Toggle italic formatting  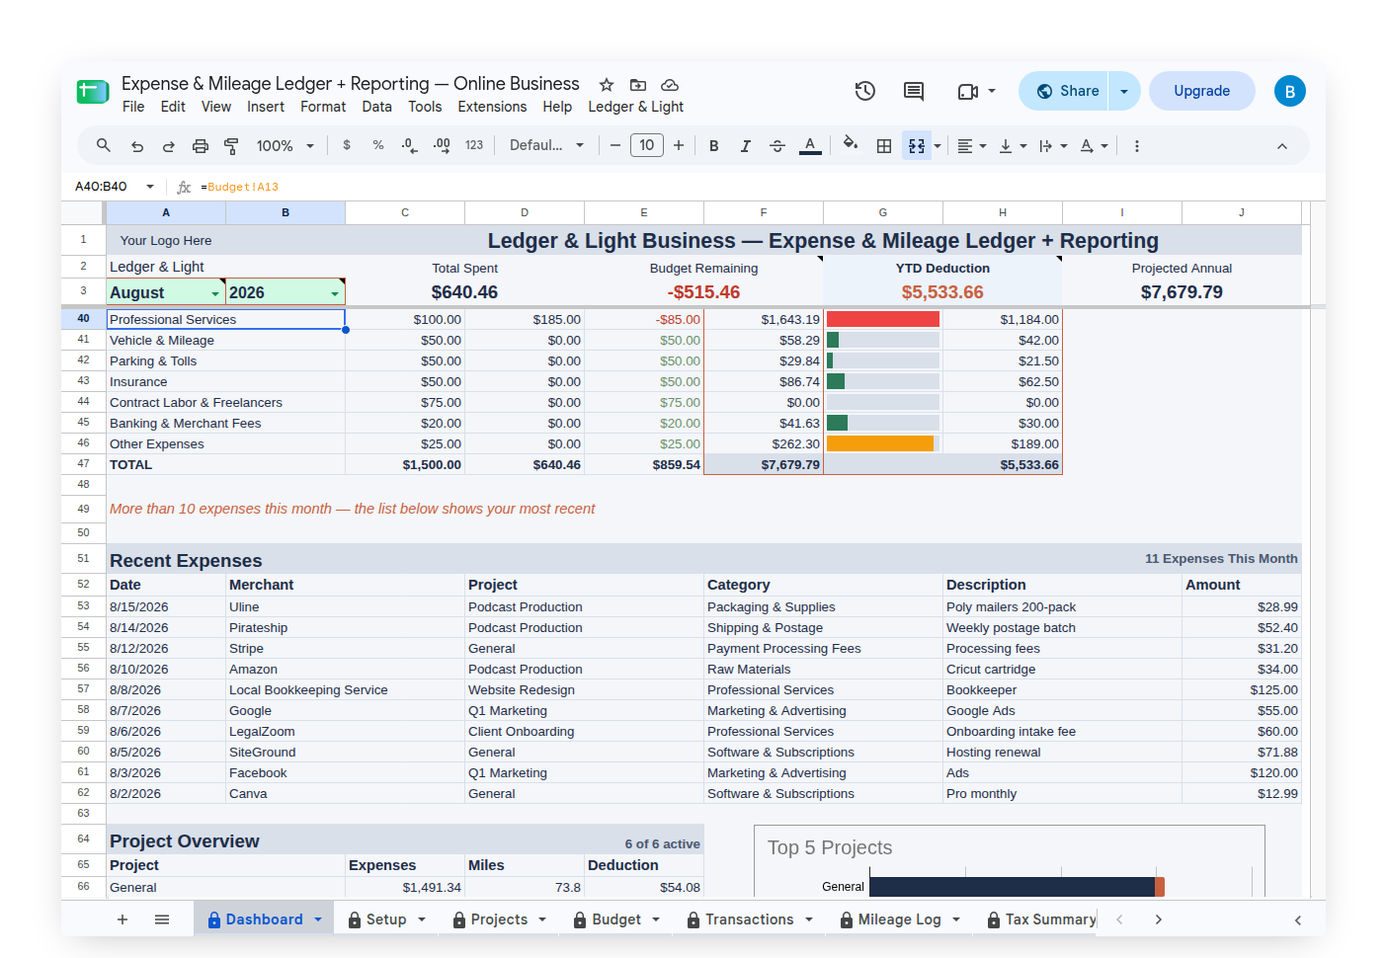tap(746, 146)
